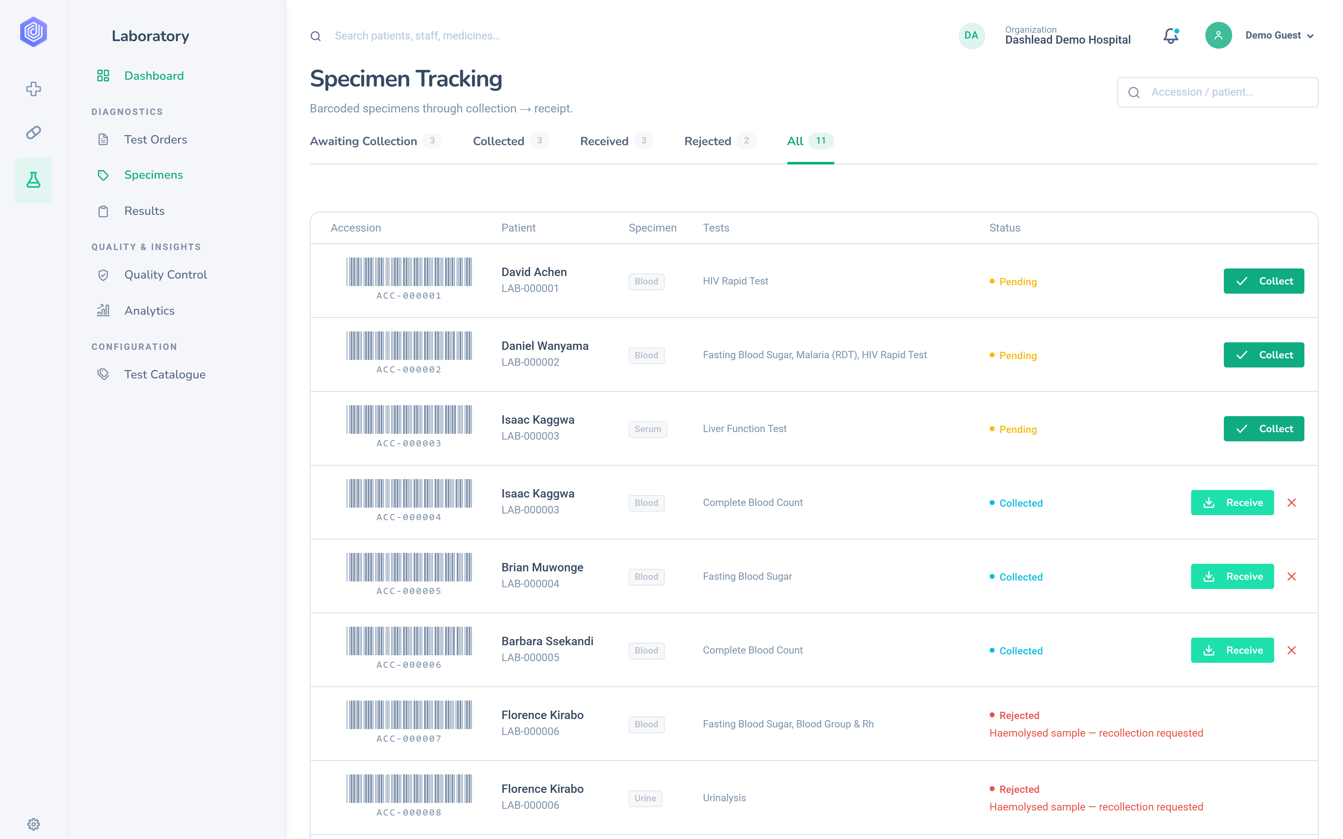Open Quality Control in the sidebar
The height and width of the screenshot is (839, 1343).
(x=165, y=275)
